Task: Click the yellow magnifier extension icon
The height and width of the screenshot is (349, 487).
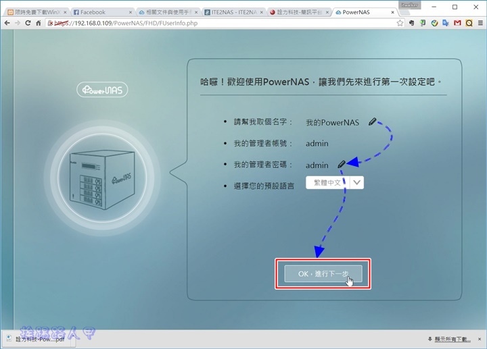Action: 469,23
